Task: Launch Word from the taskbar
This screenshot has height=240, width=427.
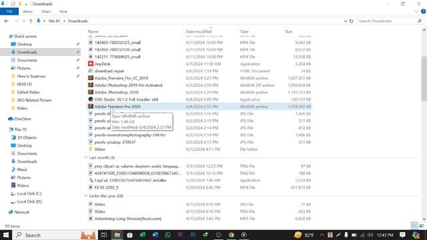Action: (x=155, y=235)
